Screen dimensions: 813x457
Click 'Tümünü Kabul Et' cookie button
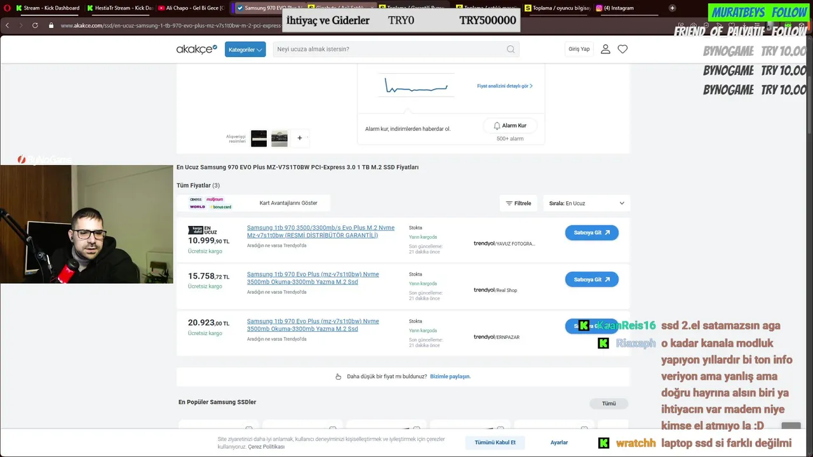click(495, 442)
